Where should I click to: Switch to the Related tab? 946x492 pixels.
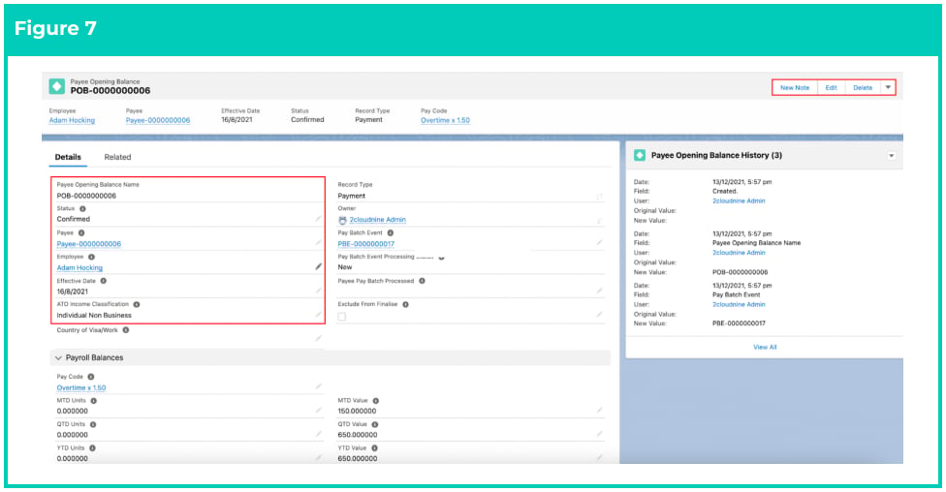117,157
